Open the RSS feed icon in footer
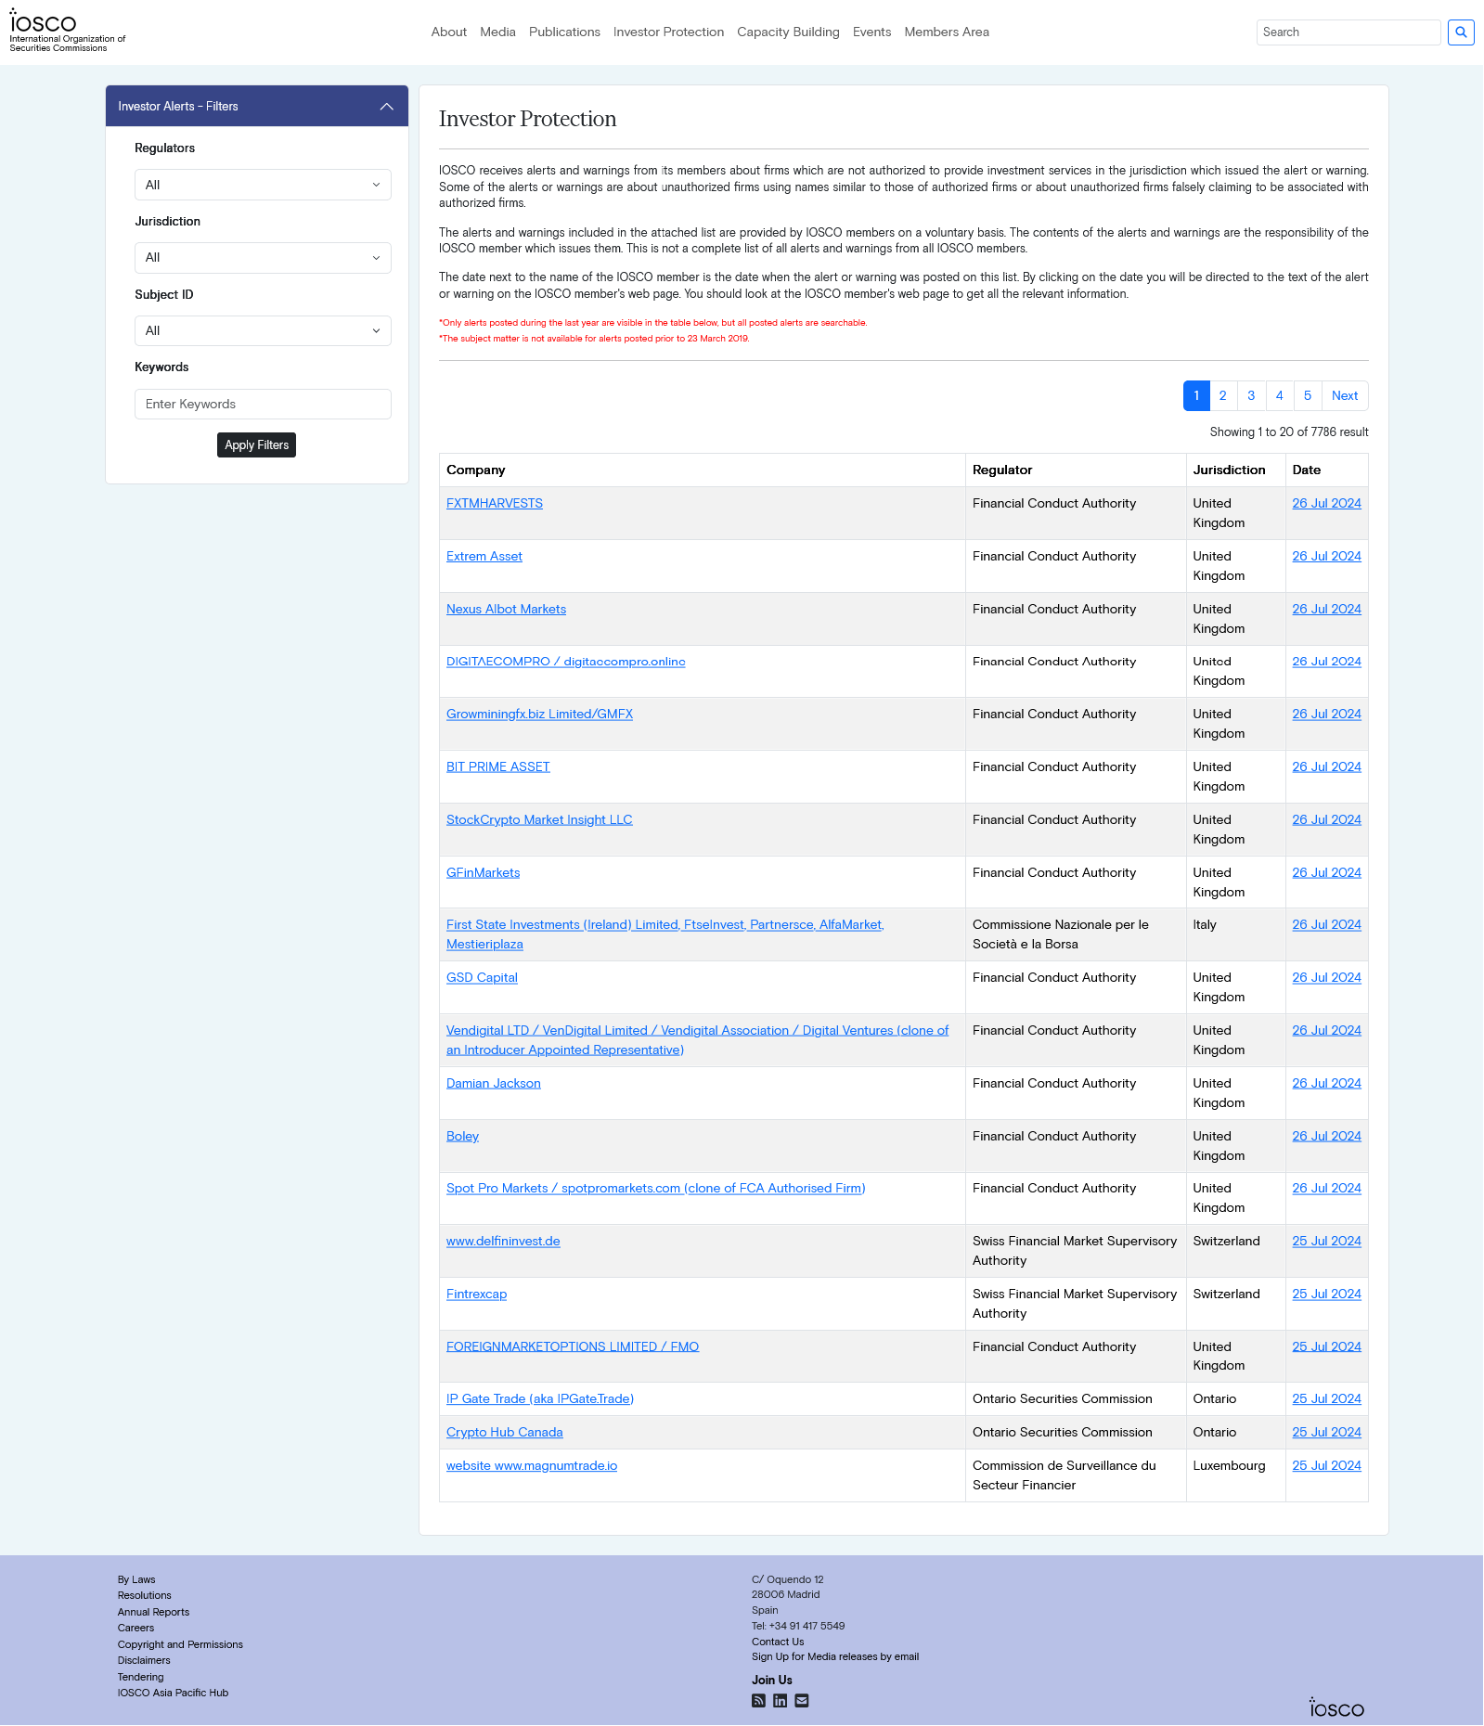Viewport: 1484px width, 1726px height. coord(758,1701)
